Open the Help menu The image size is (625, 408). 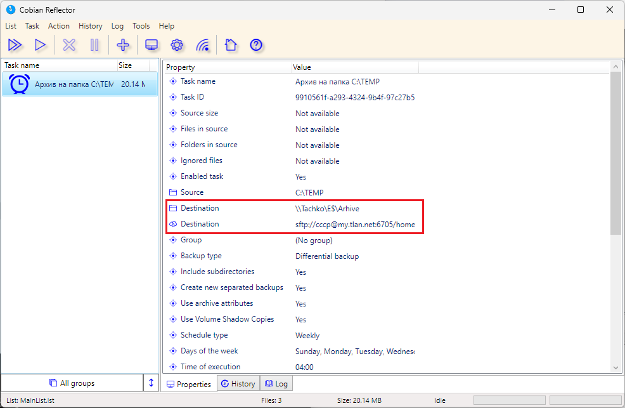click(x=167, y=26)
